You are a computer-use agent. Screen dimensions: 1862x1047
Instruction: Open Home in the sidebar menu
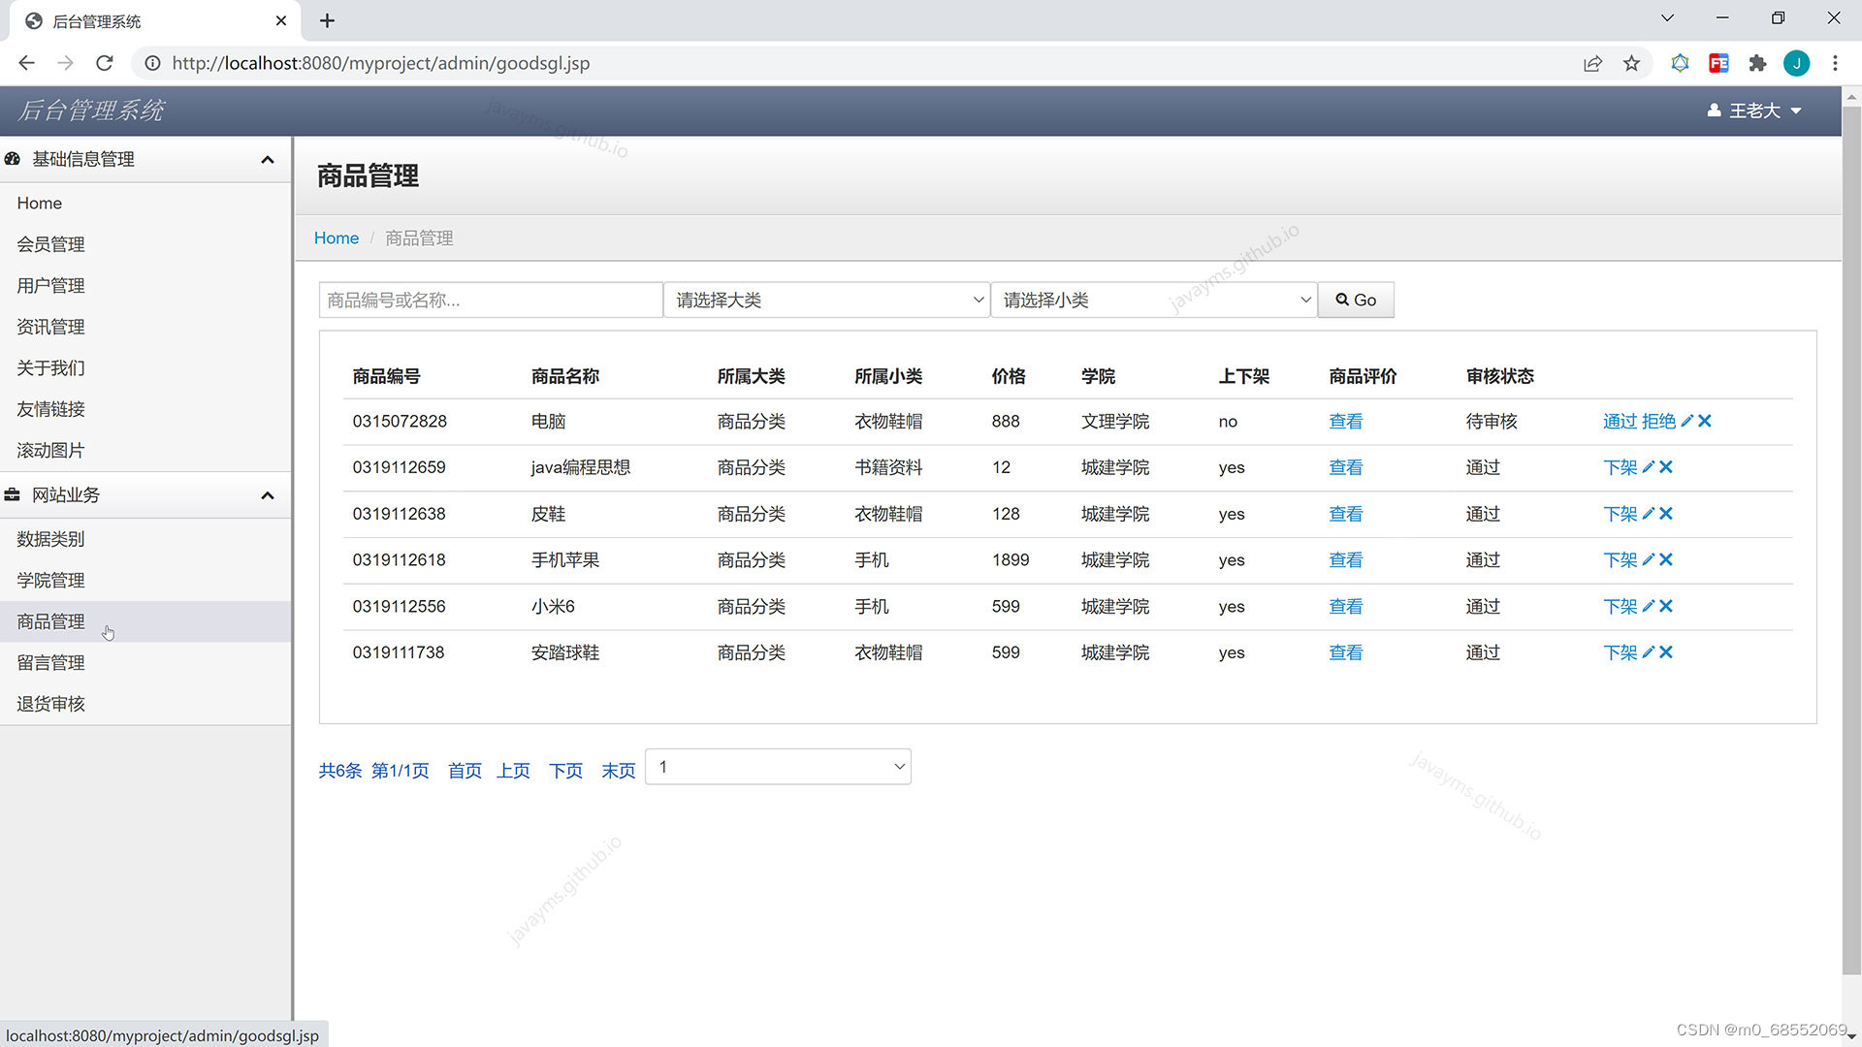pyautogui.click(x=39, y=204)
